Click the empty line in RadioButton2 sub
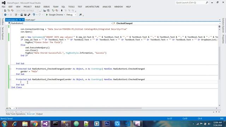The width and height of the screenshot is (226, 127). 114,82
